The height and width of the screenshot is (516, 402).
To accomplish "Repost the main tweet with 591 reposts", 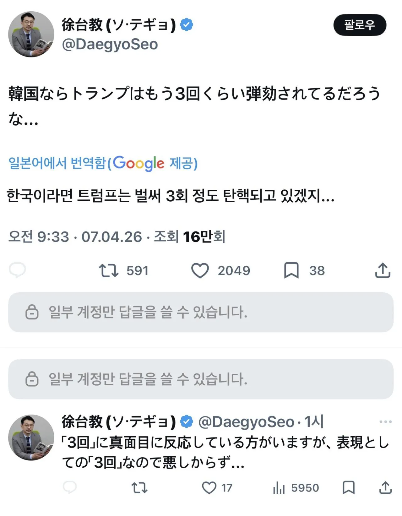I will [x=109, y=270].
